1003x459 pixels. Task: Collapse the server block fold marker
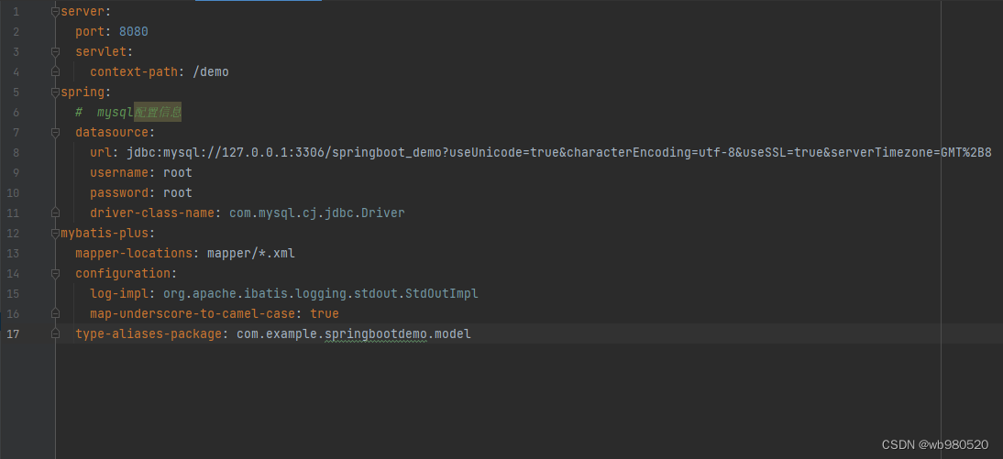coord(56,12)
